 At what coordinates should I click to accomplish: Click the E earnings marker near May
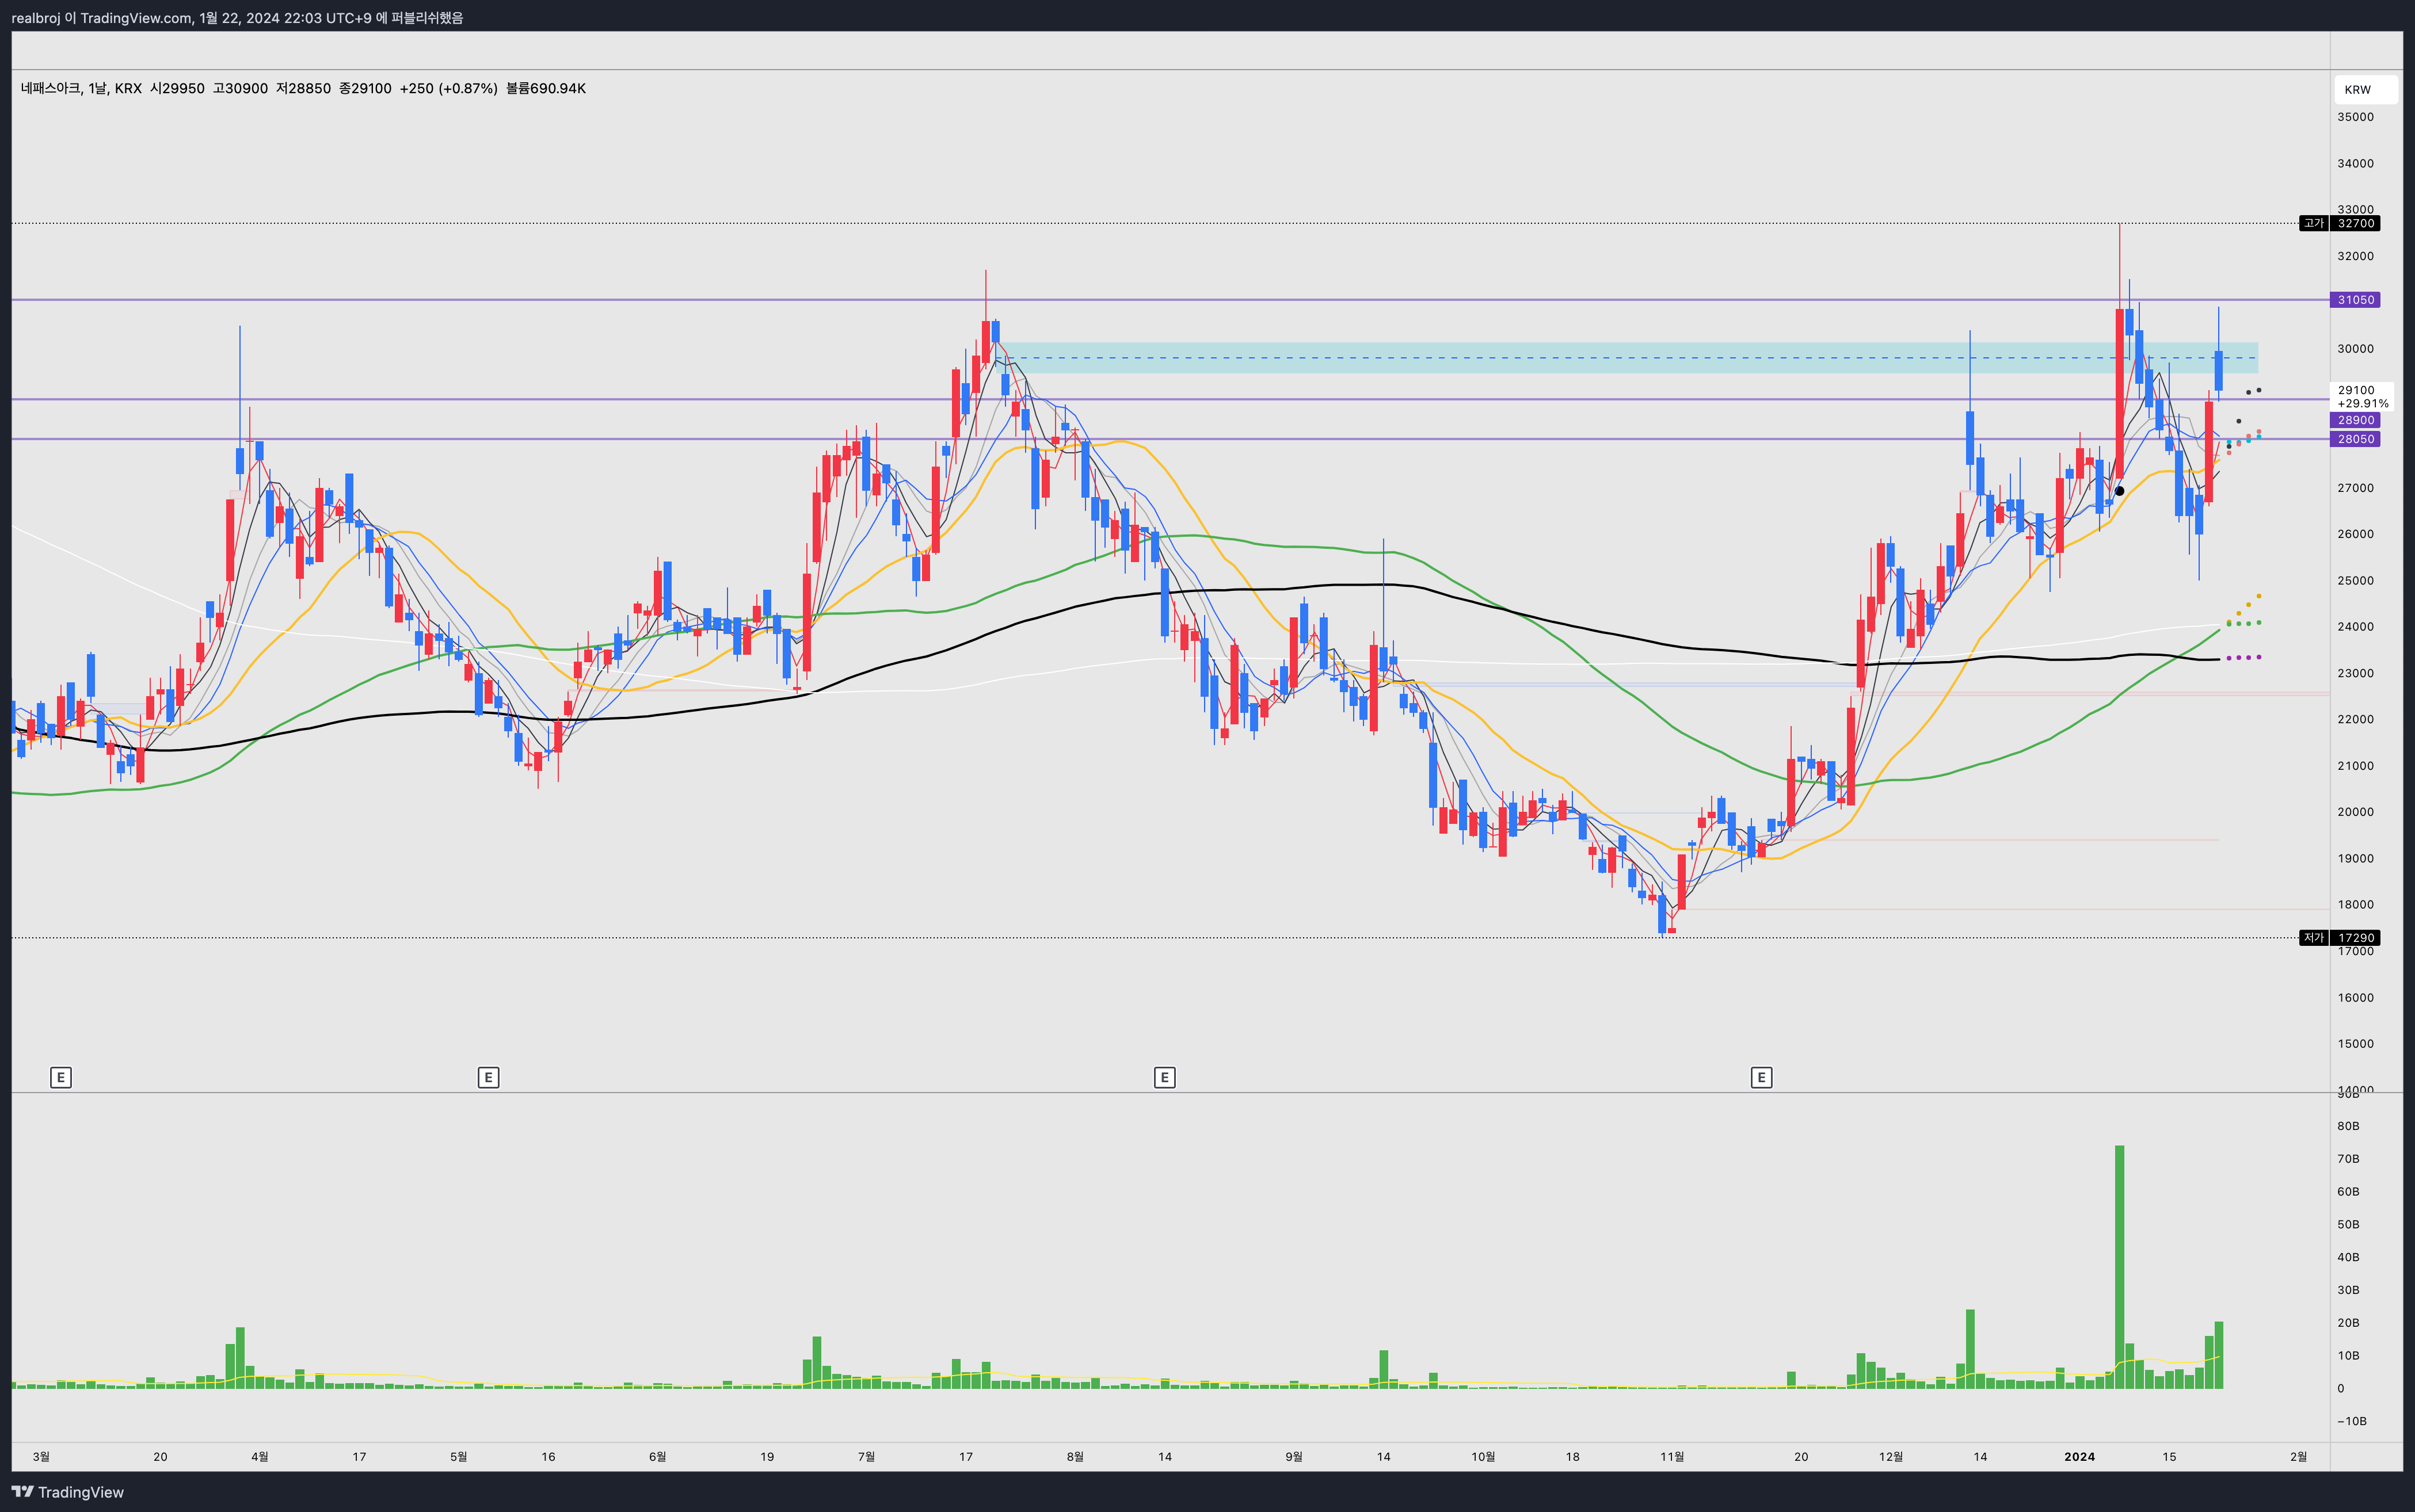click(488, 1077)
